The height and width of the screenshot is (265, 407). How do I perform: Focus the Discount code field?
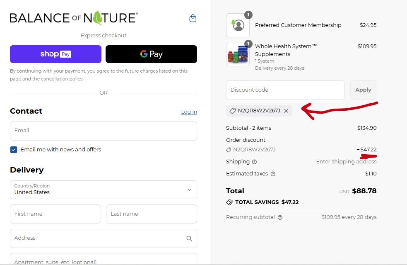point(285,90)
